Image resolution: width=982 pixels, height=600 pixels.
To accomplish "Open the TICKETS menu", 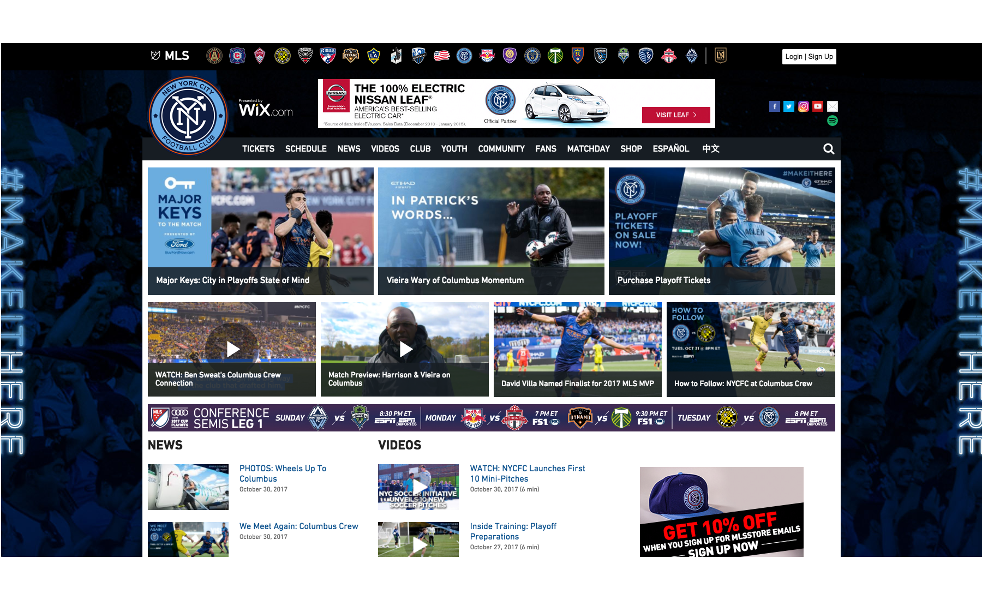I will 259,148.
